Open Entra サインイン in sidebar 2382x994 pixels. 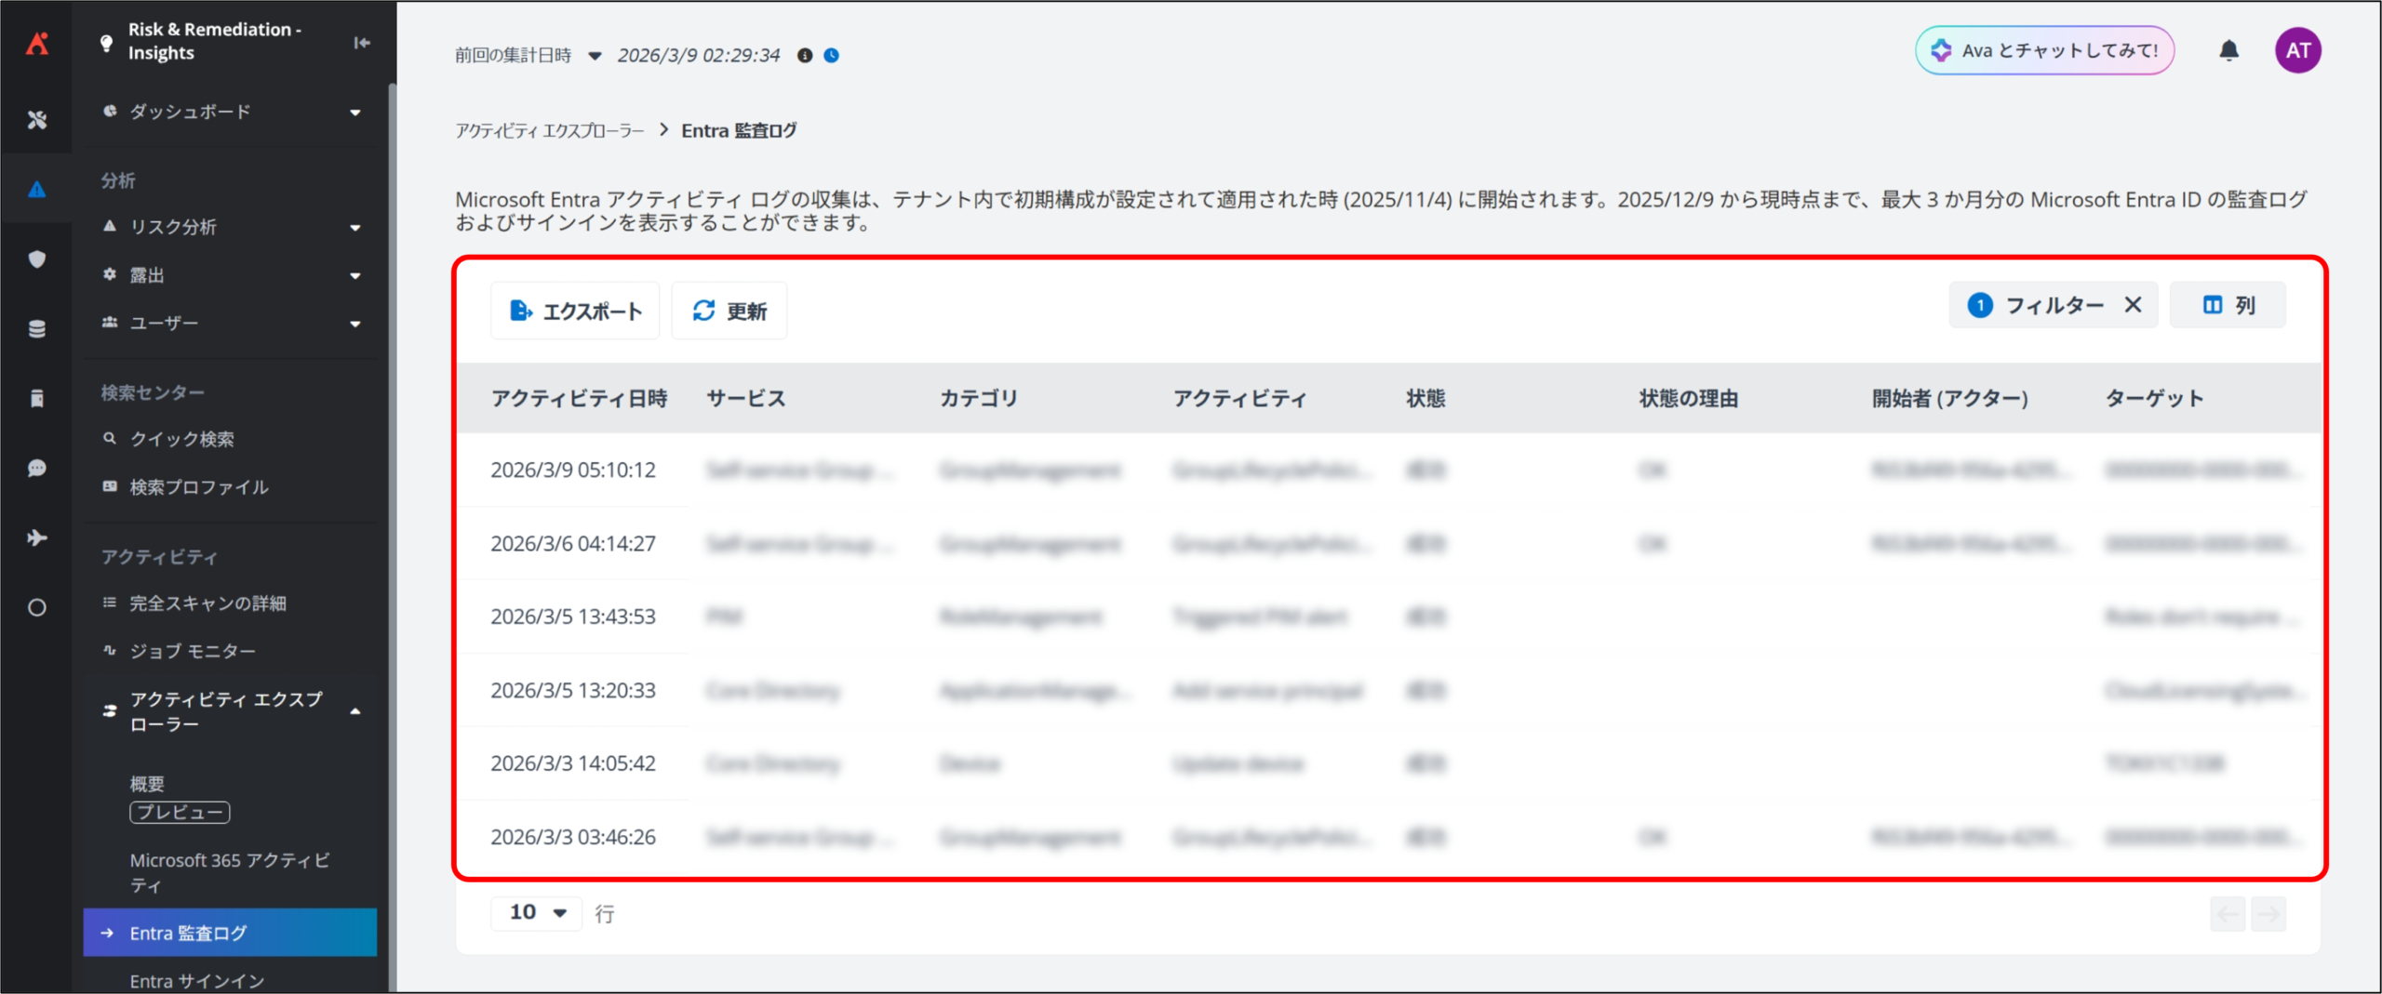(197, 980)
